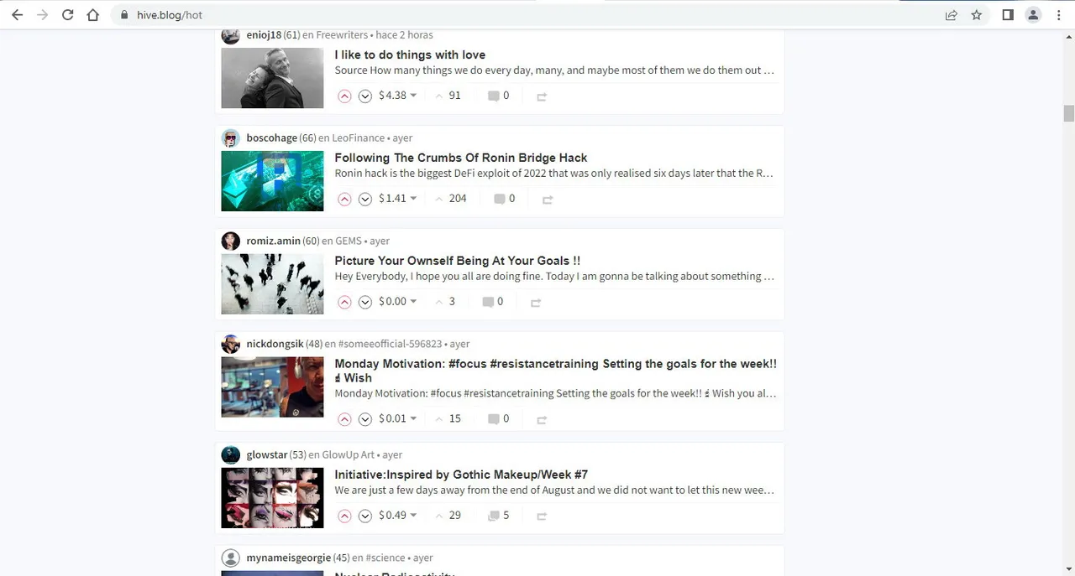The image size is (1075, 576).
Task: Open comments on 'Picture Your Ownself' post
Action: coord(493,302)
